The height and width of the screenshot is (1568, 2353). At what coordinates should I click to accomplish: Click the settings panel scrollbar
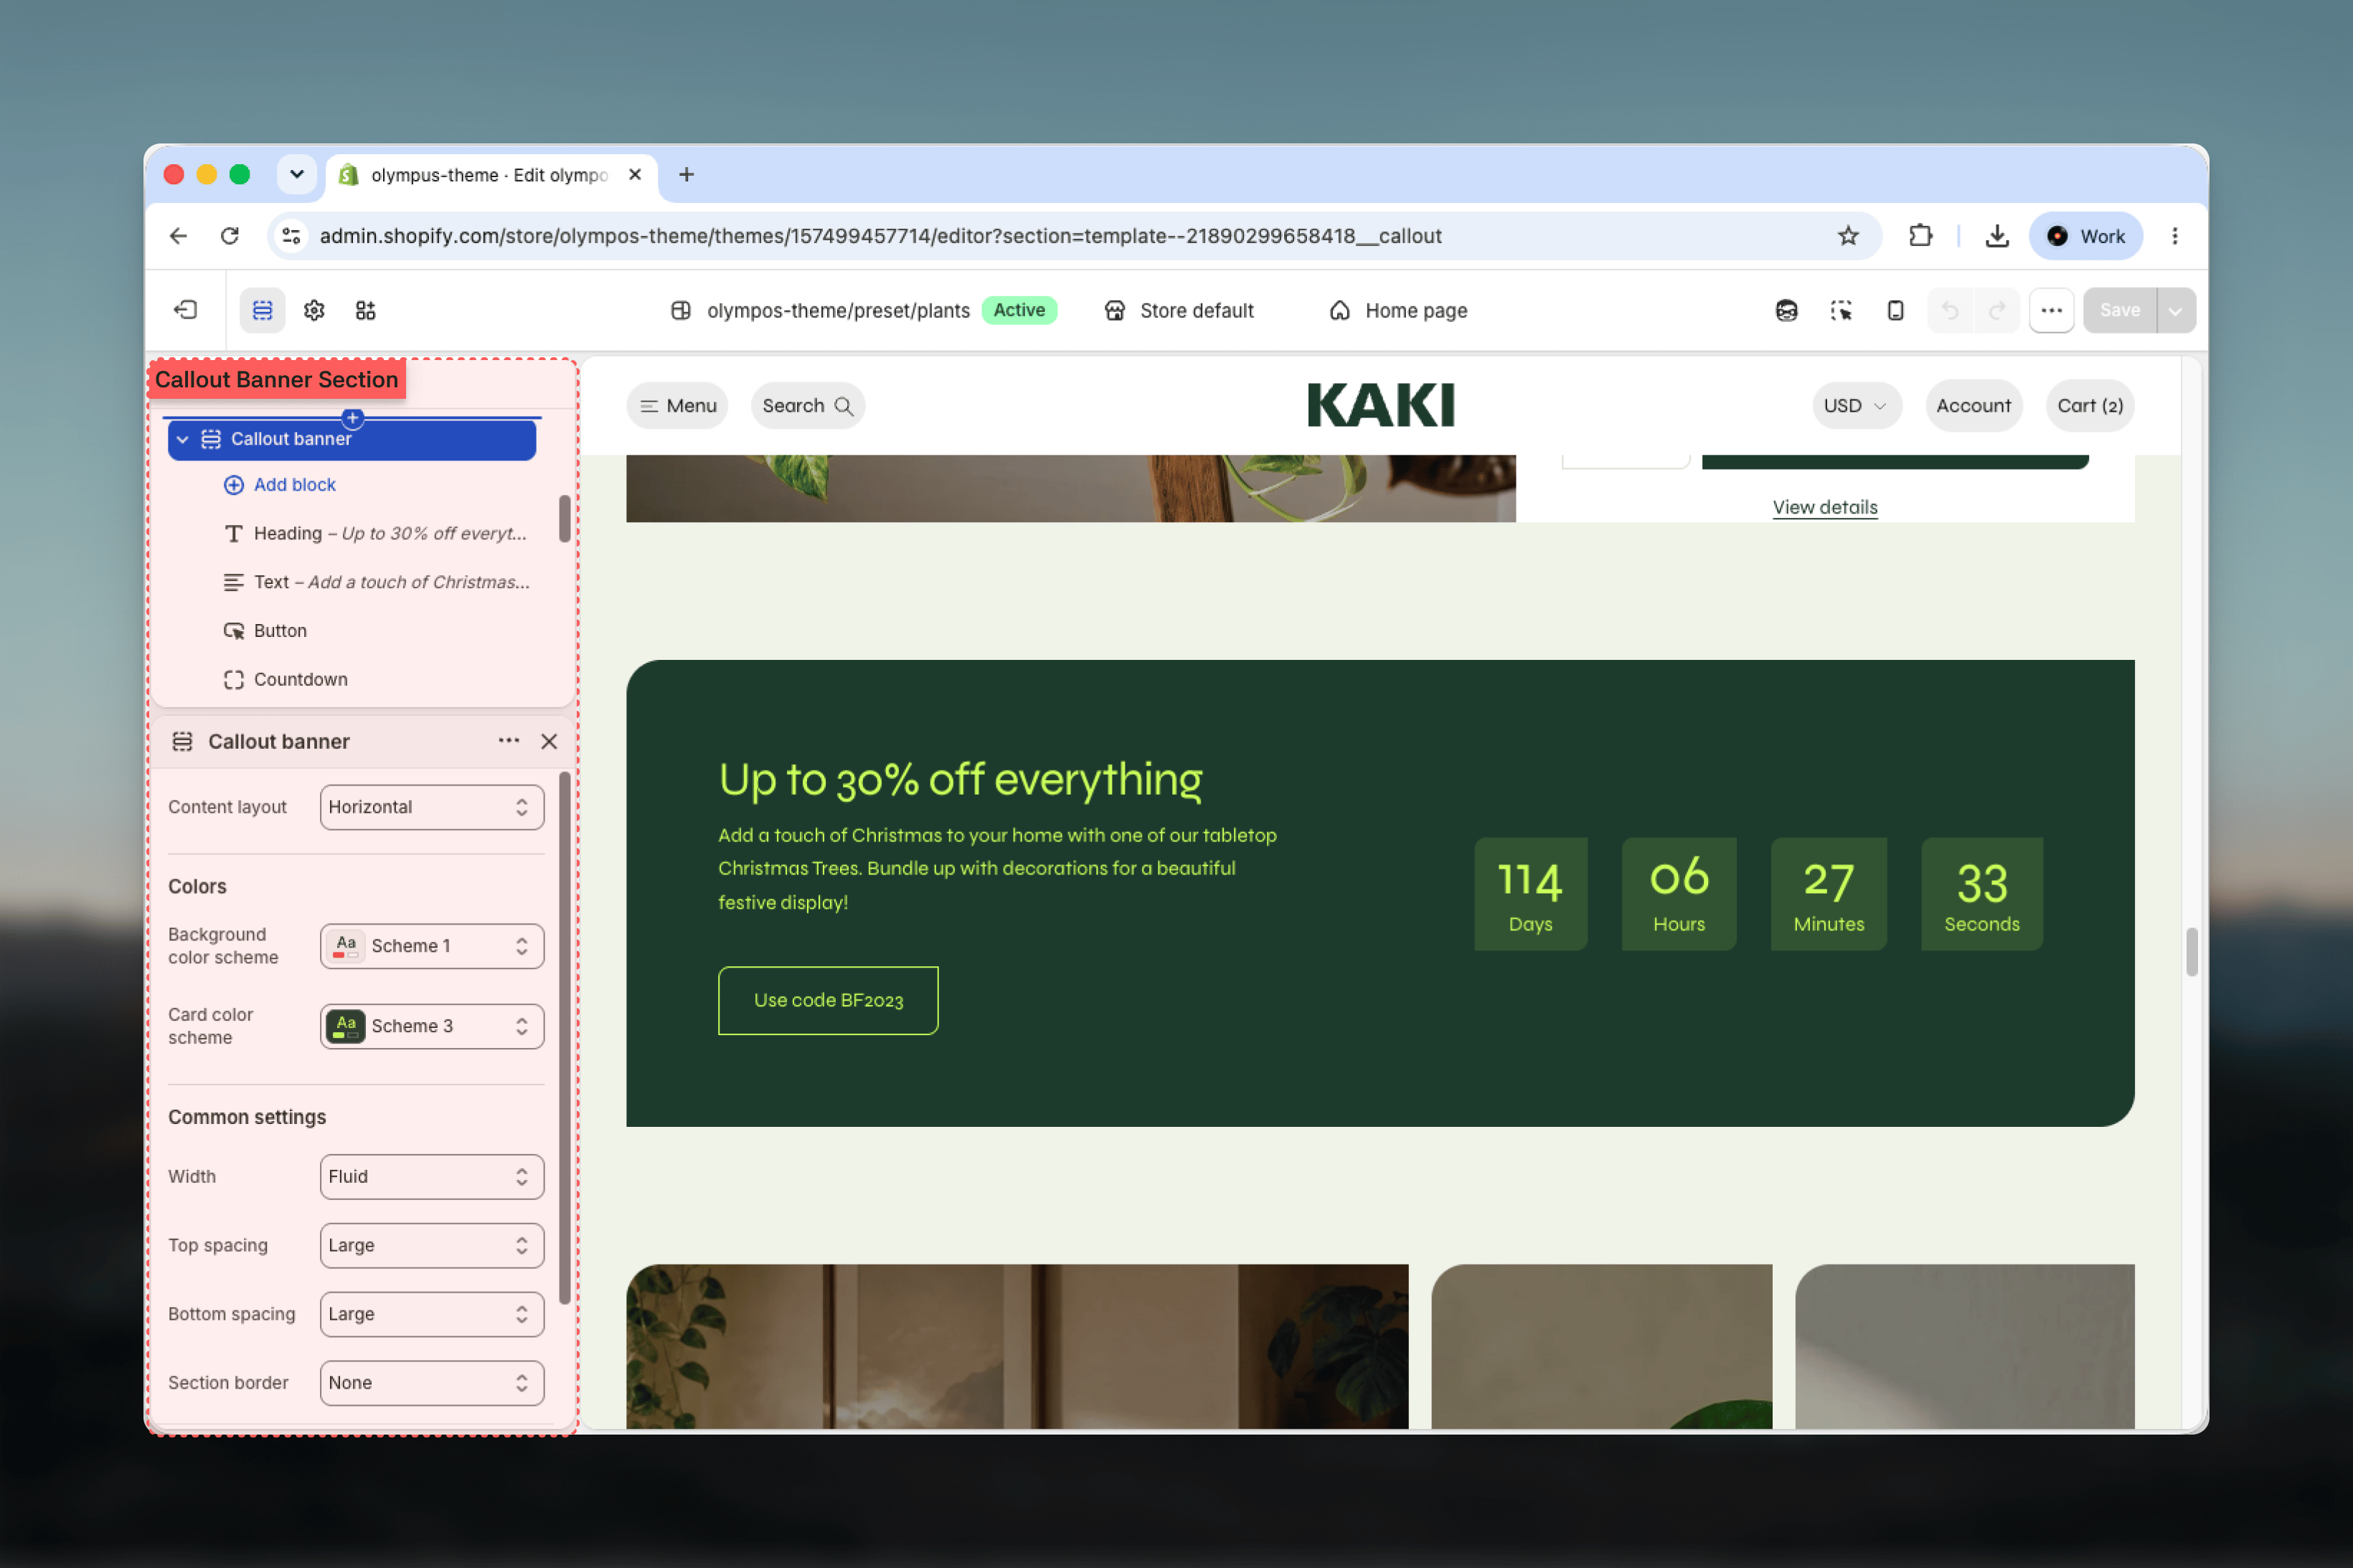pyautogui.click(x=564, y=1038)
